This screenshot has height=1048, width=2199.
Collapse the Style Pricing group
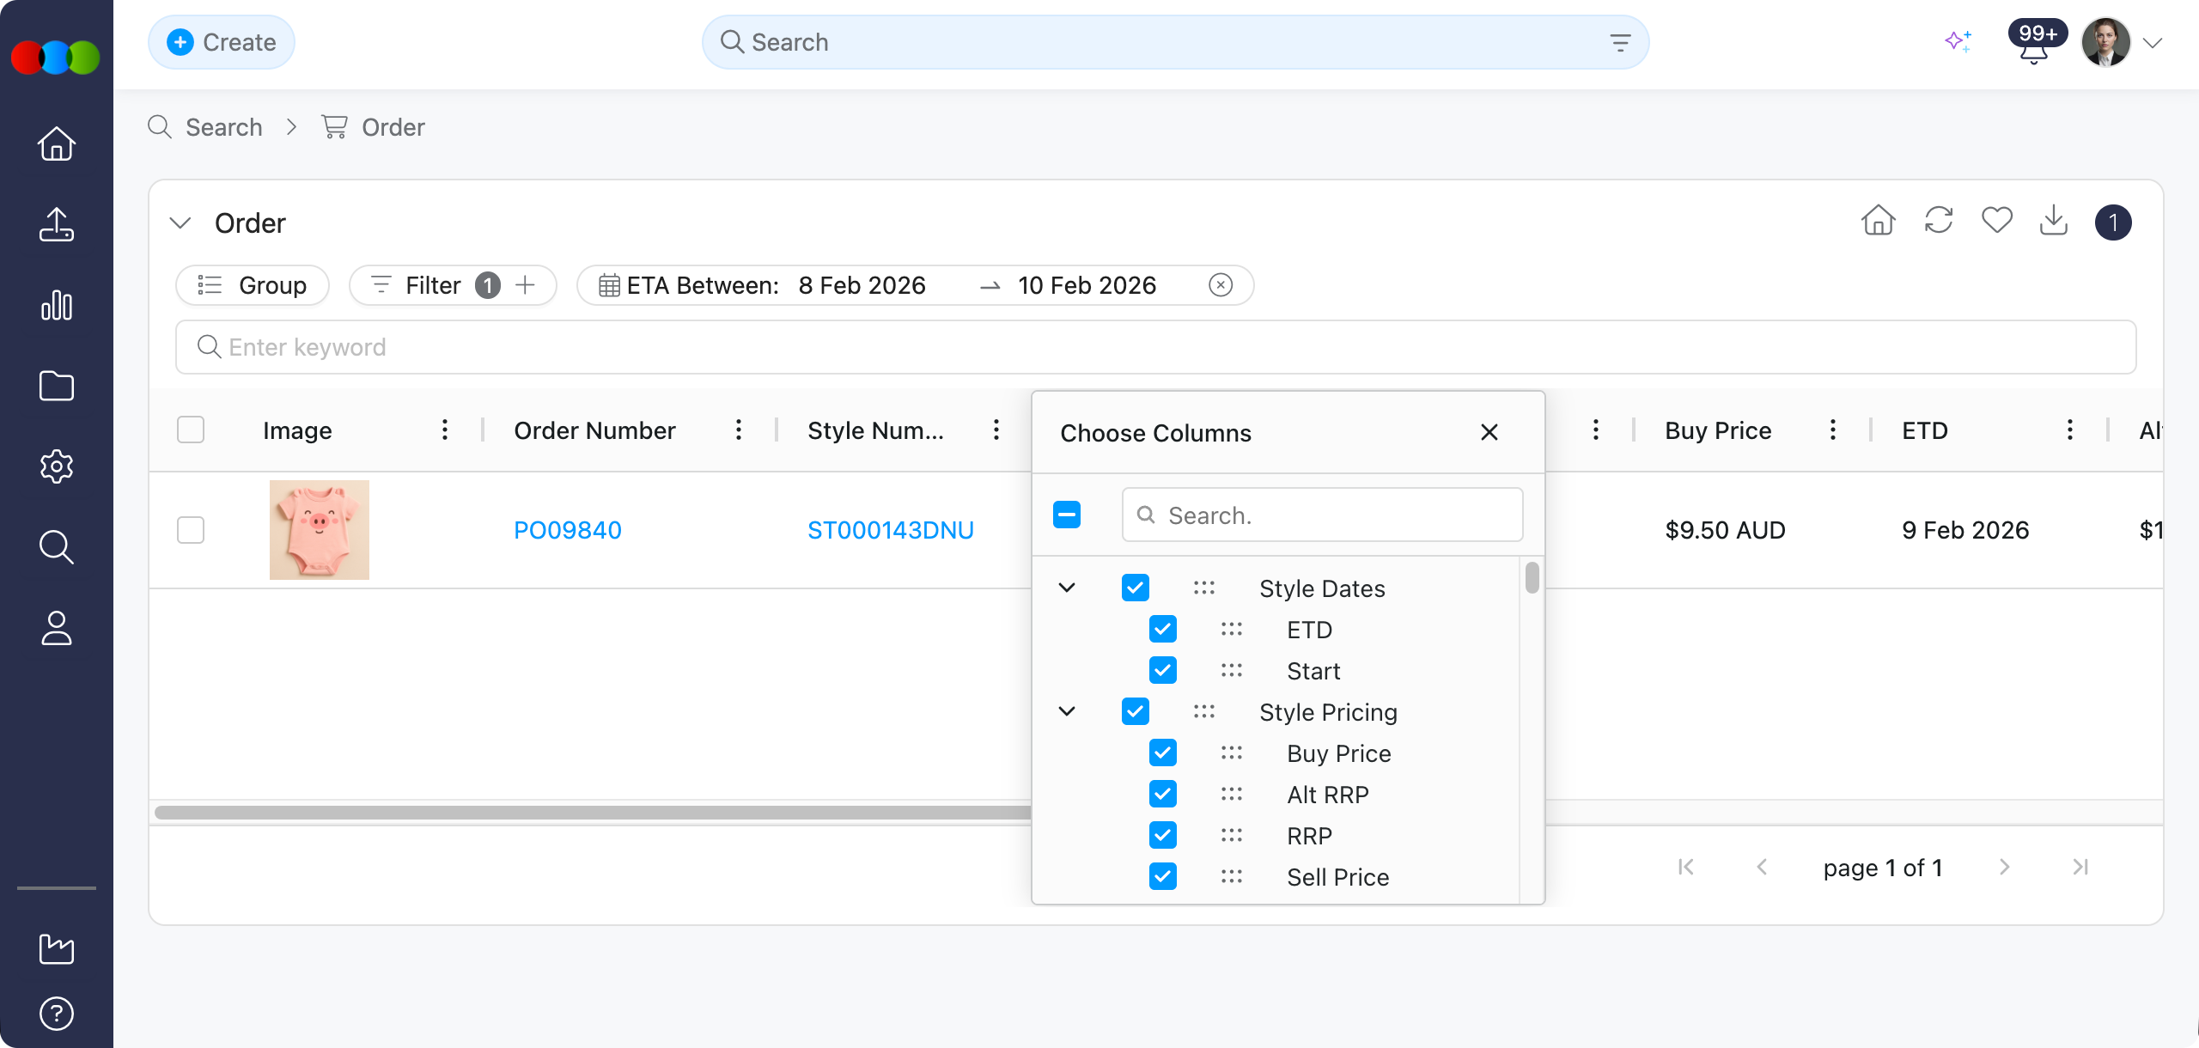click(1067, 711)
